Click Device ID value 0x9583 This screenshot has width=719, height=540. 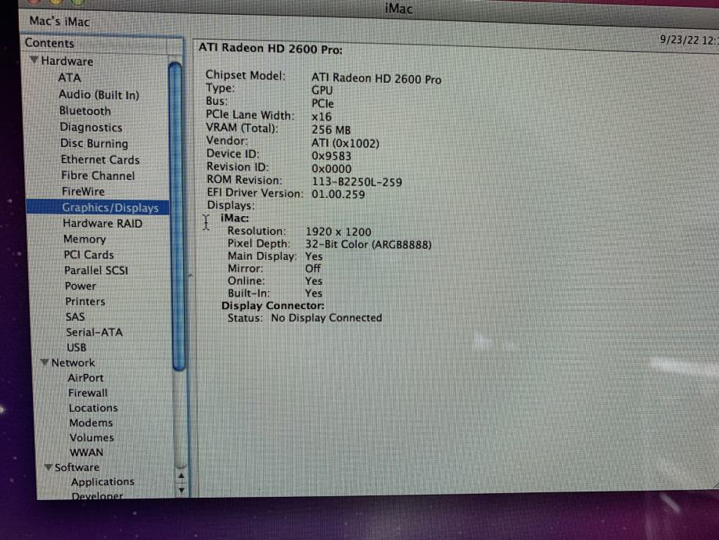332,156
